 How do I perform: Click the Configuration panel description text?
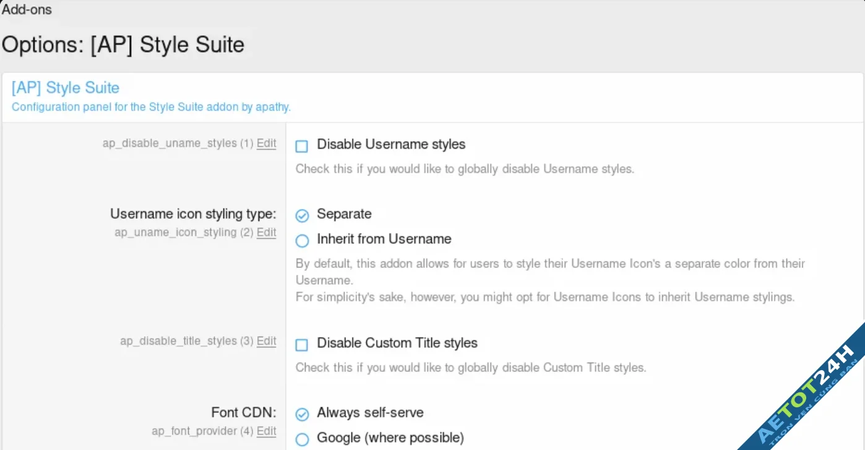(x=151, y=107)
